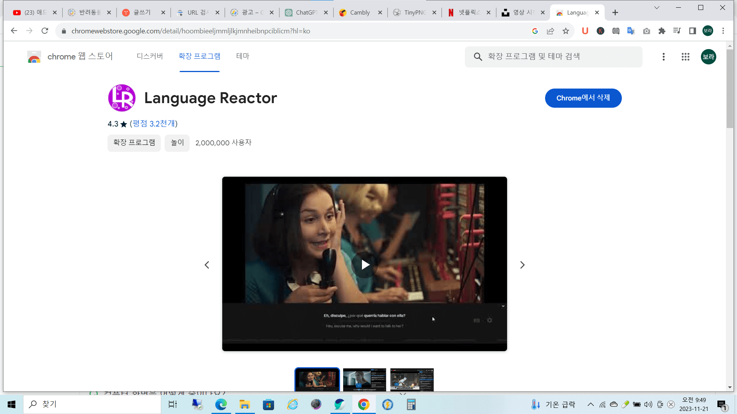Reload the current page

(45, 31)
